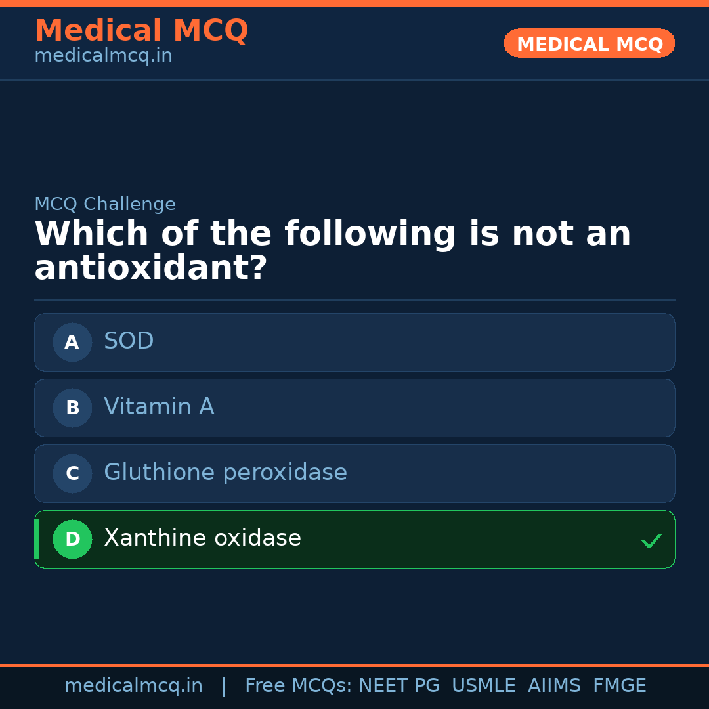The width and height of the screenshot is (709, 709).
Task: Click the circular B badge icon
Action: click(72, 408)
